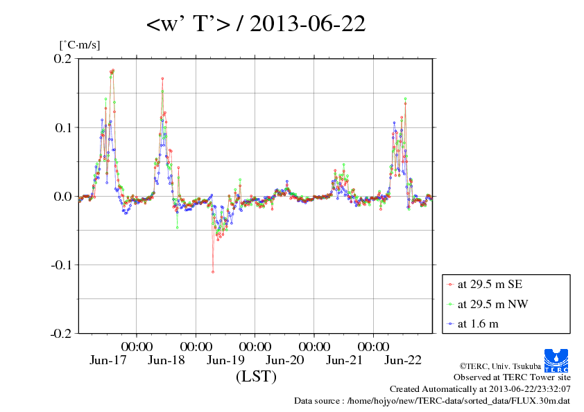Click the red marker beside '29.5 m SE'
Screen dimensions: 584x412
[x=450, y=285]
